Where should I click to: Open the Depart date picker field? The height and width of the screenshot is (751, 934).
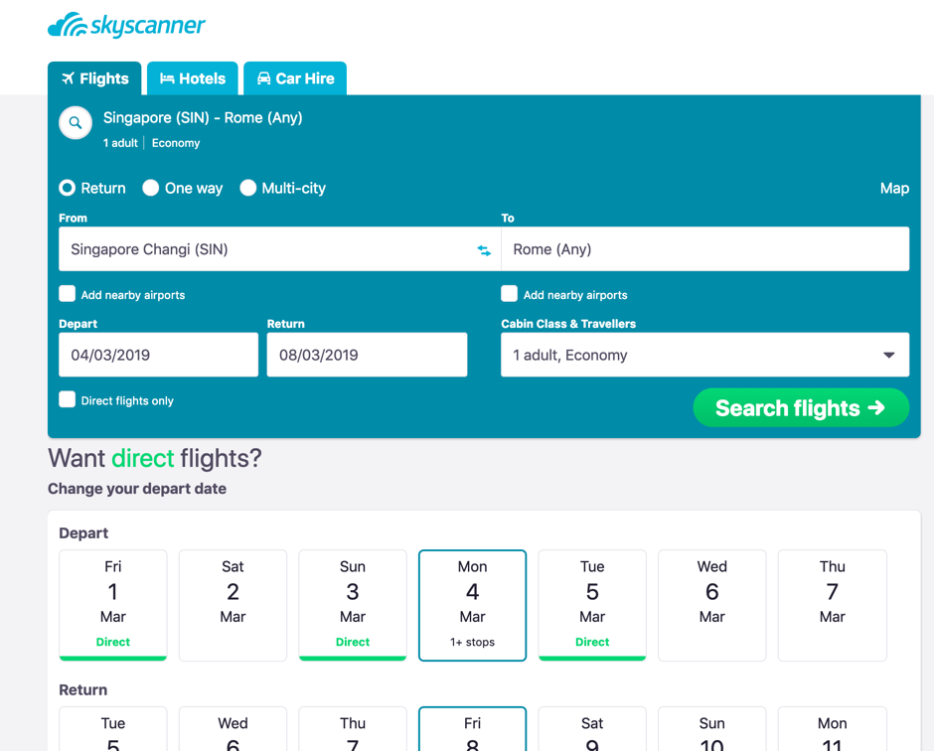coord(158,355)
